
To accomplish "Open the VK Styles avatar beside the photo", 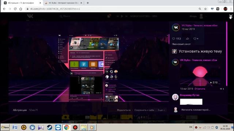I will click(x=176, y=27).
